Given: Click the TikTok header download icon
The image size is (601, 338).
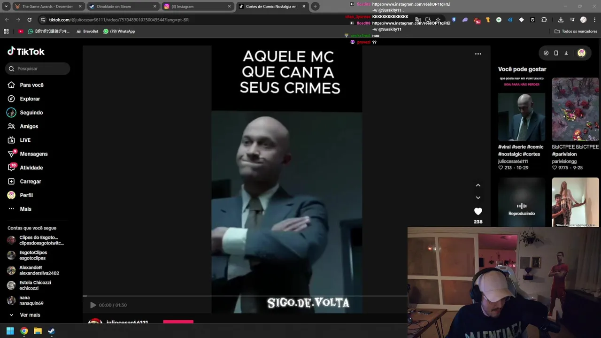Looking at the screenshot, I should pyautogui.click(x=566, y=53).
